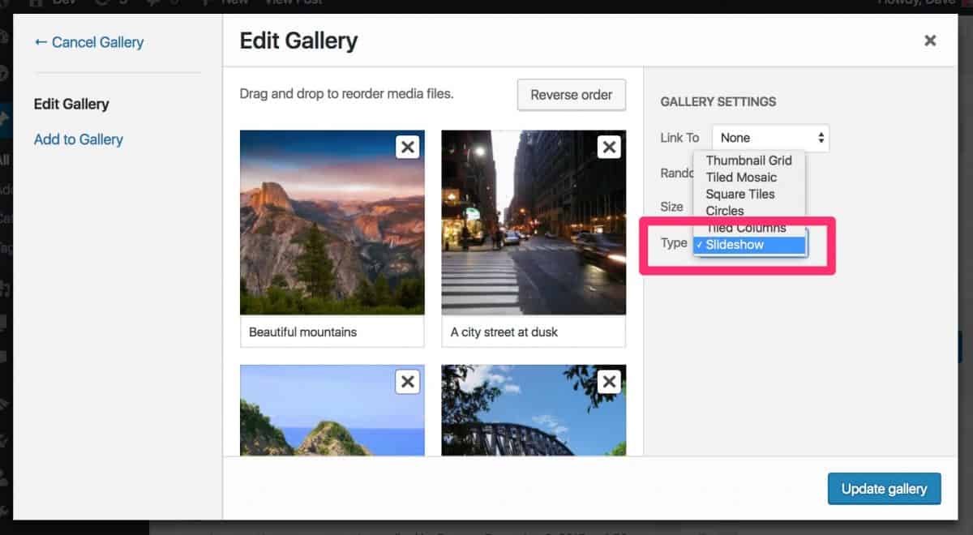973x535 pixels.
Task: Choose Circles gallery type
Action: tap(749, 211)
